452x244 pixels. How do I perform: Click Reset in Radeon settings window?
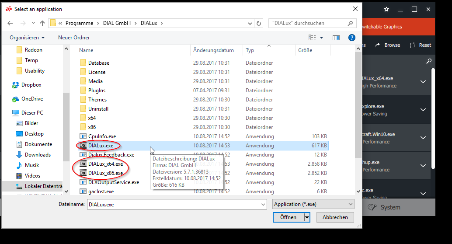[x=421, y=45]
